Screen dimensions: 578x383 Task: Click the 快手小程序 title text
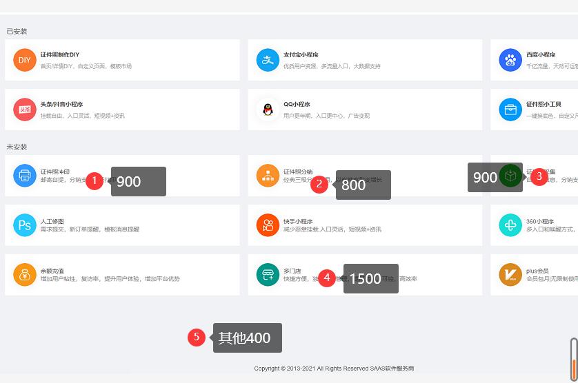(x=298, y=221)
